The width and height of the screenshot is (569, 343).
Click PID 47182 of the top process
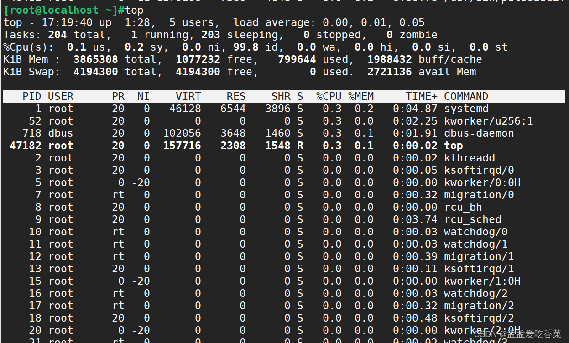[x=26, y=146]
